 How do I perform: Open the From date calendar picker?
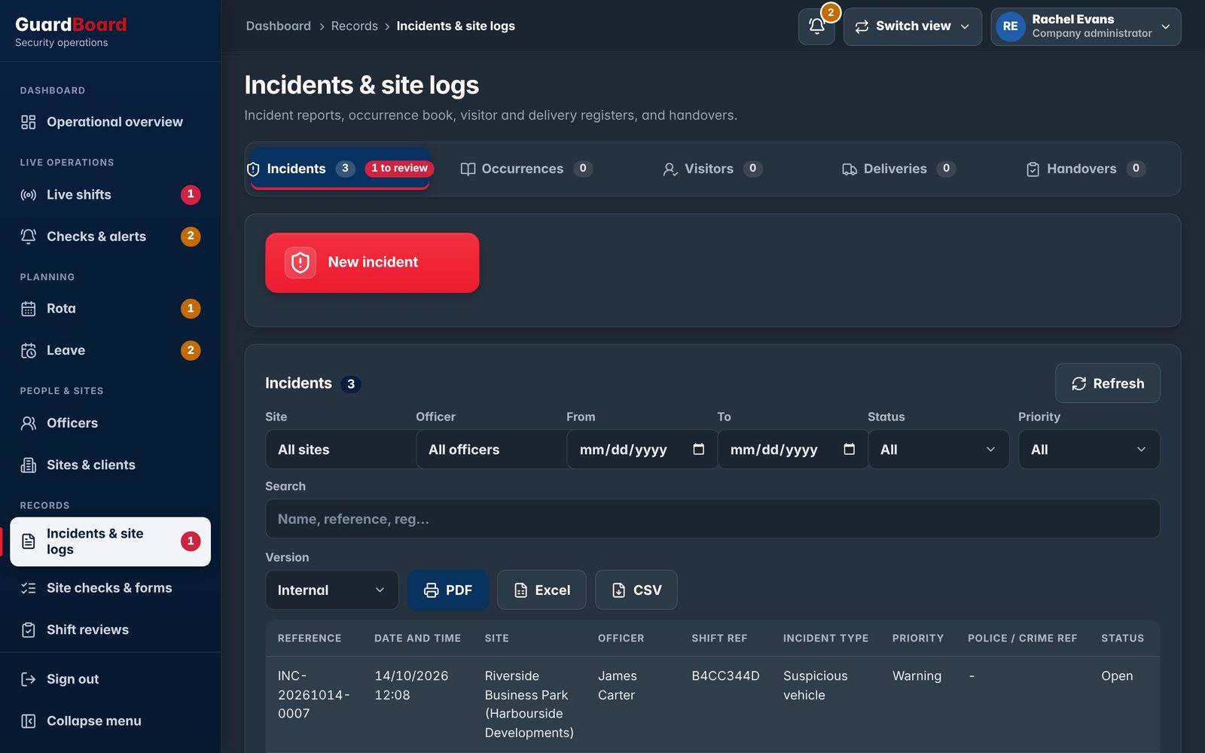click(699, 450)
